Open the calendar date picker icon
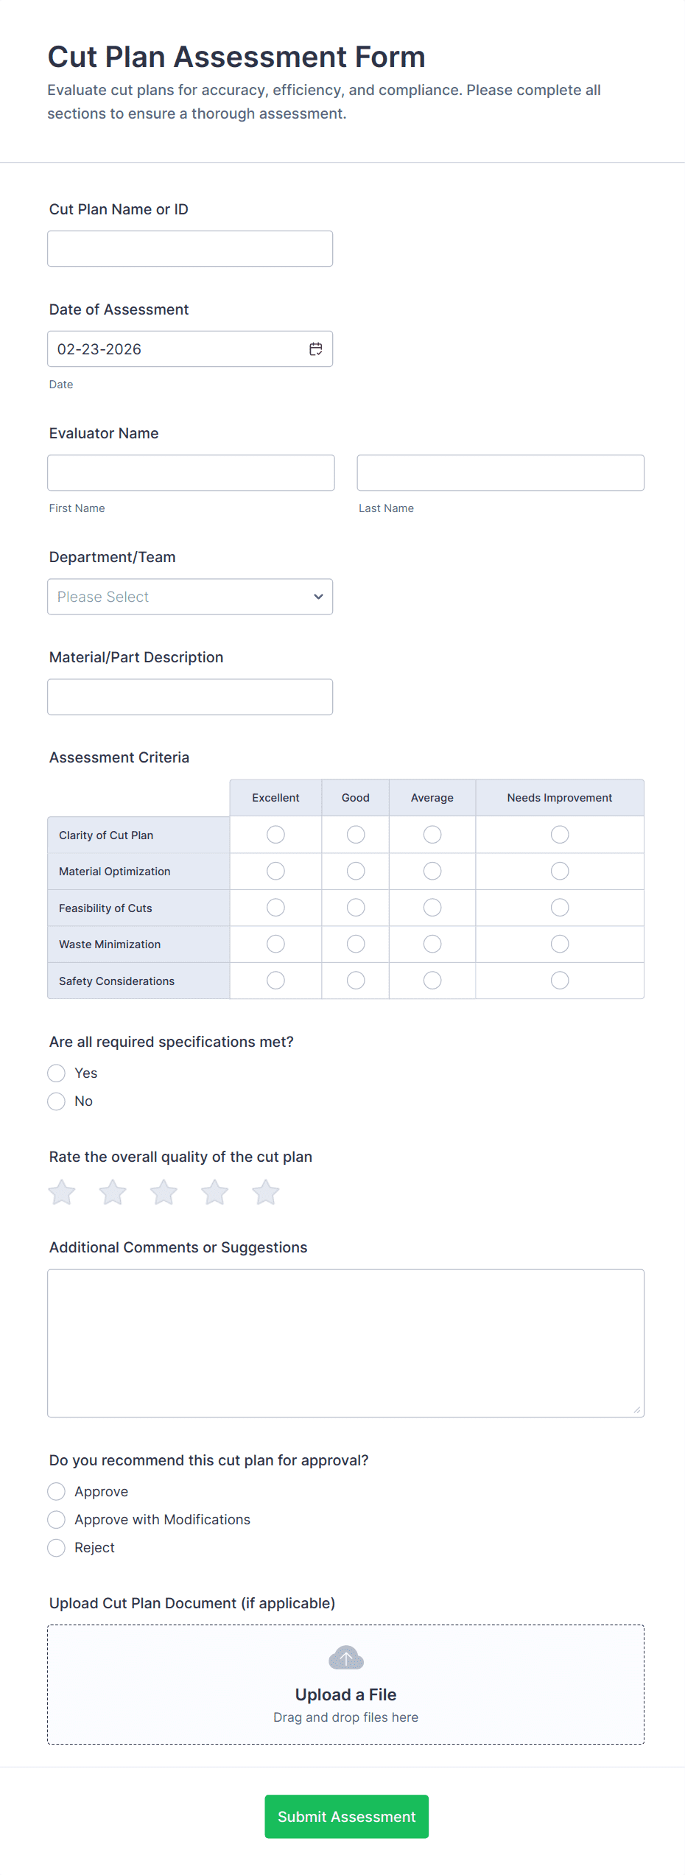 (x=316, y=349)
